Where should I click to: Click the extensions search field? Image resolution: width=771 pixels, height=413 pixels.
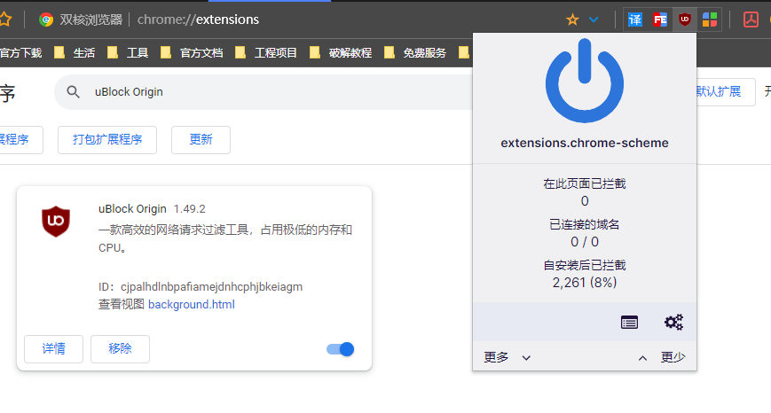(266, 91)
